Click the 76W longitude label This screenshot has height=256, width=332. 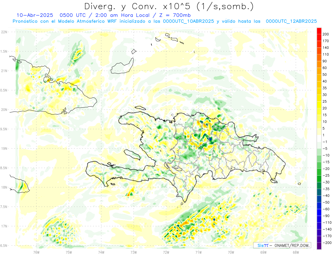click(x=36, y=252)
